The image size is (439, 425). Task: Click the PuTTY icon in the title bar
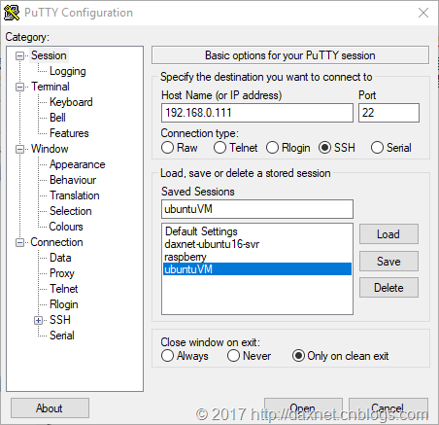12,13
